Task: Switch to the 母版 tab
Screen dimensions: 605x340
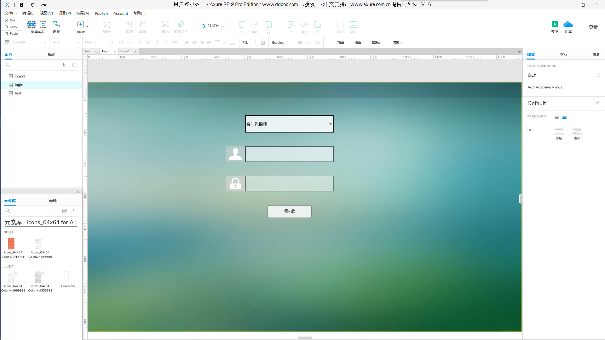Action: pyautogui.click(x=53, y=201)
